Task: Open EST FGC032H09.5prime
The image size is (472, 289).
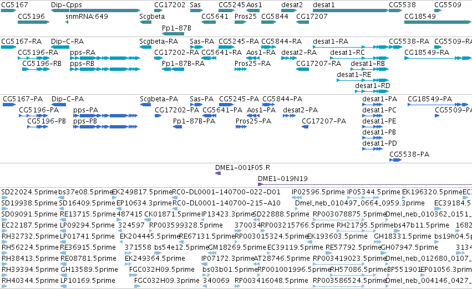Action: (162, 270)
